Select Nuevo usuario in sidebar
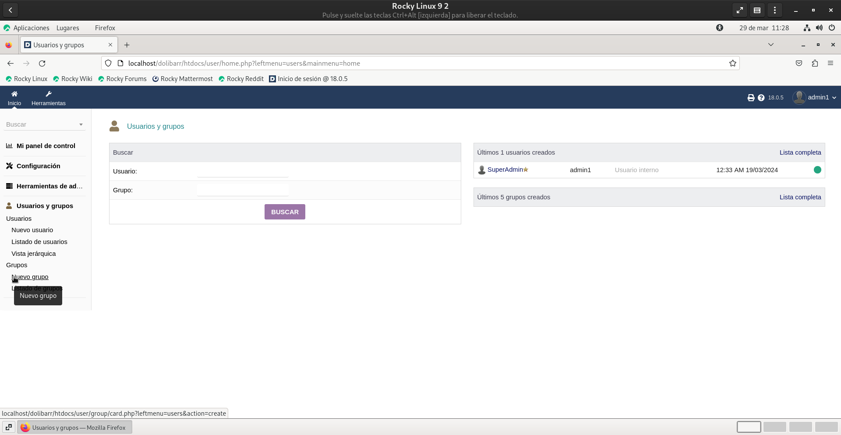 tap(32, 230)
